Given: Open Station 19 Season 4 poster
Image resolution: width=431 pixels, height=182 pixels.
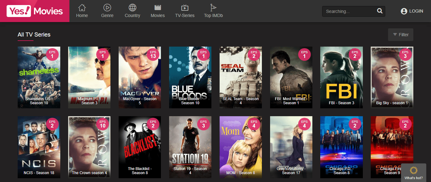Looking at the screenshot, I should point(190,147).
